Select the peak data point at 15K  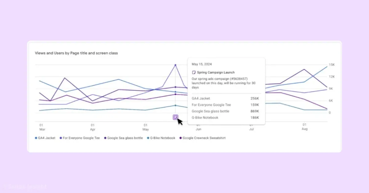pos(175,65)
